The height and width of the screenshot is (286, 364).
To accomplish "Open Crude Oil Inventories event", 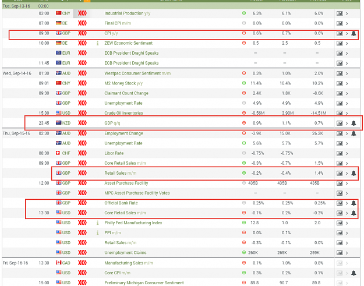I will click(x=123, y=113).
